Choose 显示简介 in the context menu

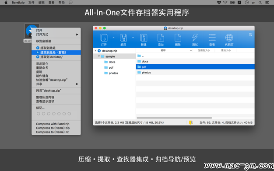(x=56, y=63)
